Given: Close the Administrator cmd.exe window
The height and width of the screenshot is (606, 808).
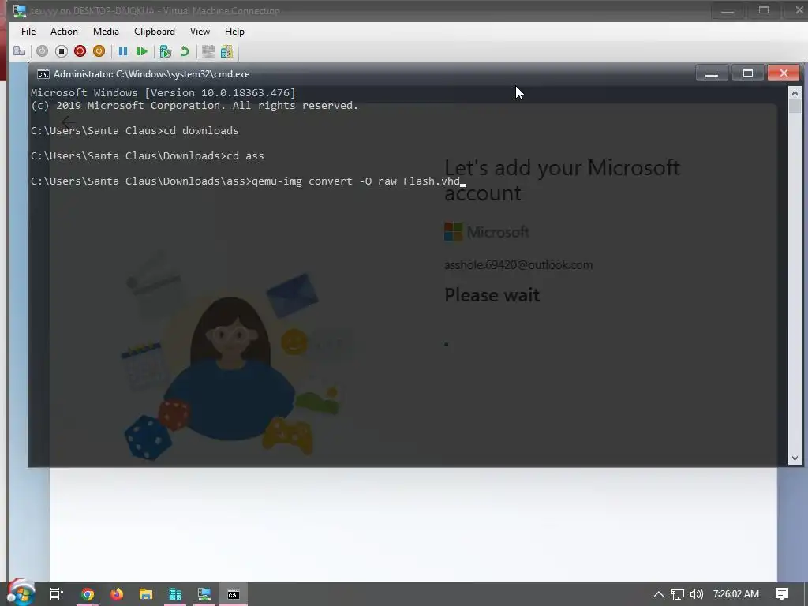Looking at the screenshot, I should point(784,73).
